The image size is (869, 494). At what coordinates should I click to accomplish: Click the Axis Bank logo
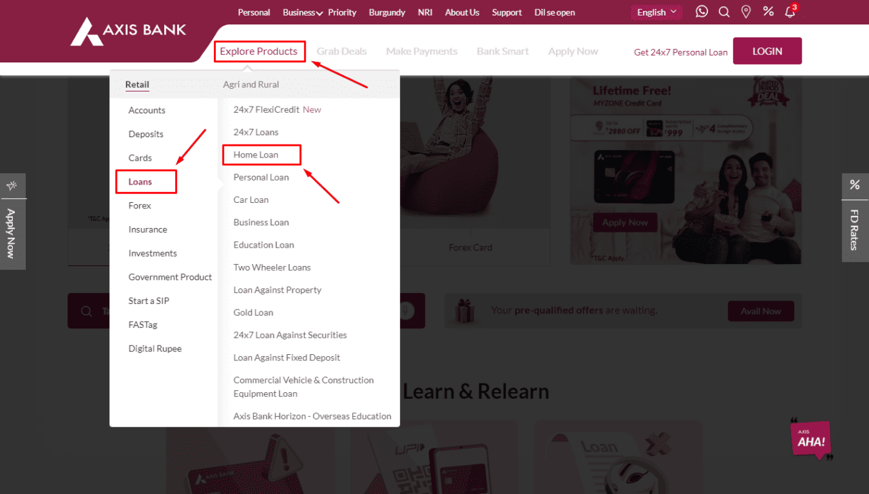[x=128, y=32]
